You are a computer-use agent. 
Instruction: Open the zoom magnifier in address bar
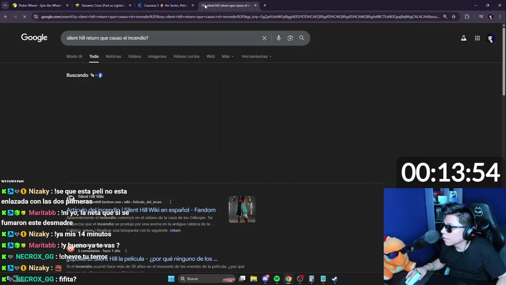click(445, 17)
